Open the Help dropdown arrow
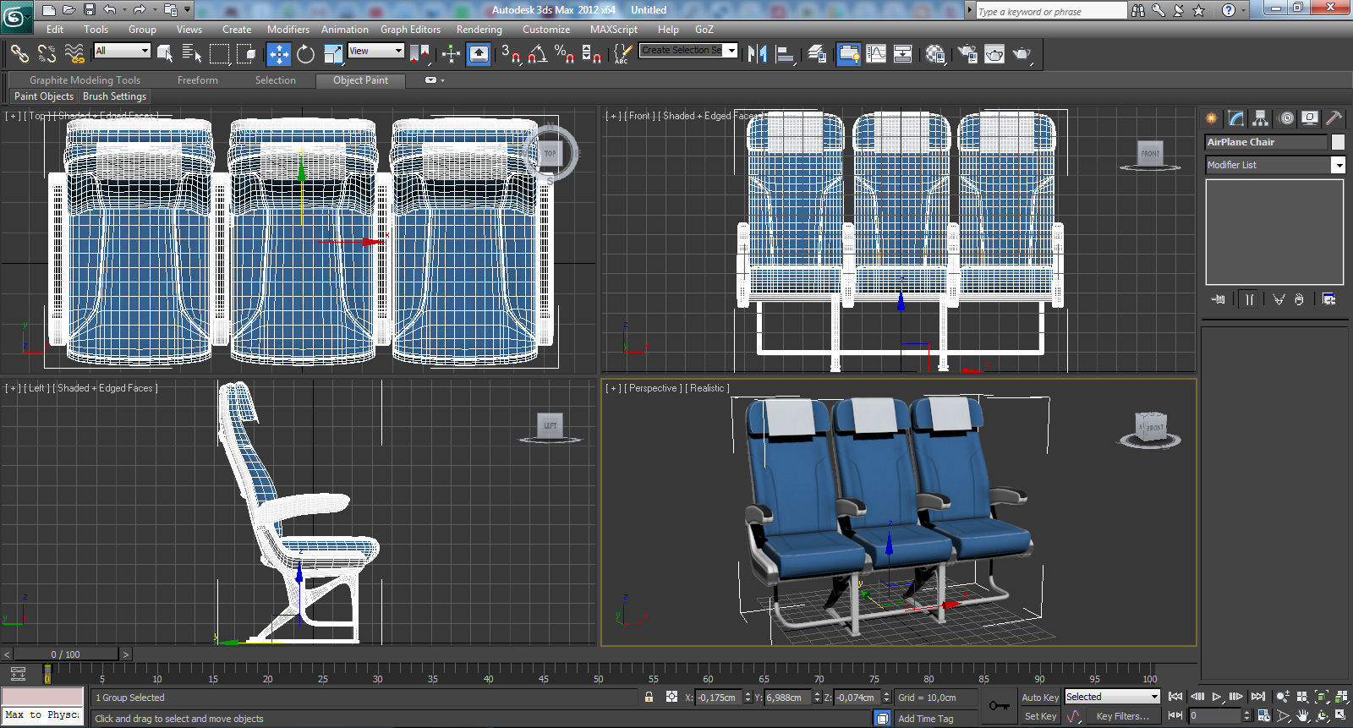Image resolution: width=1353 pixels, height=728 pixels. [1244, 10]
